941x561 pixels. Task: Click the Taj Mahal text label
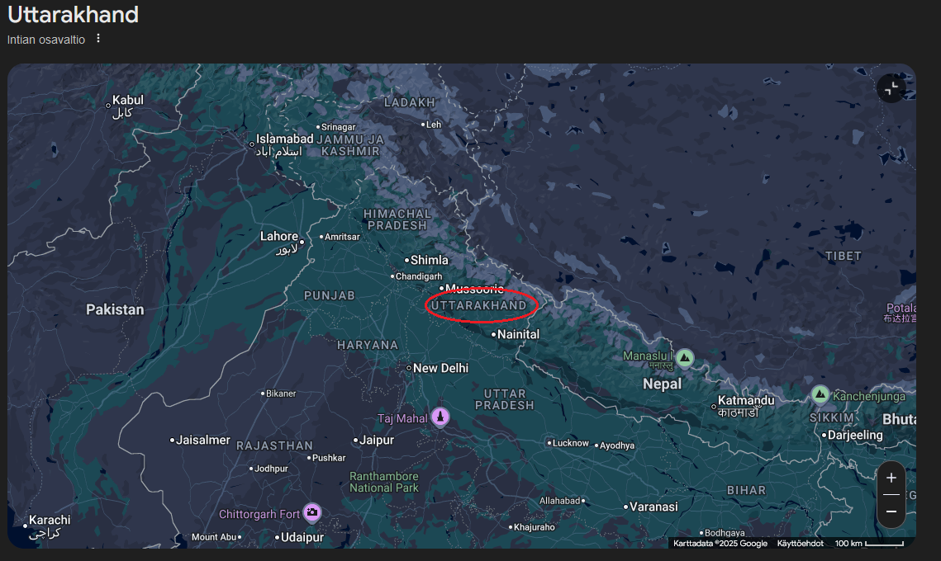(x=402, y=418)
